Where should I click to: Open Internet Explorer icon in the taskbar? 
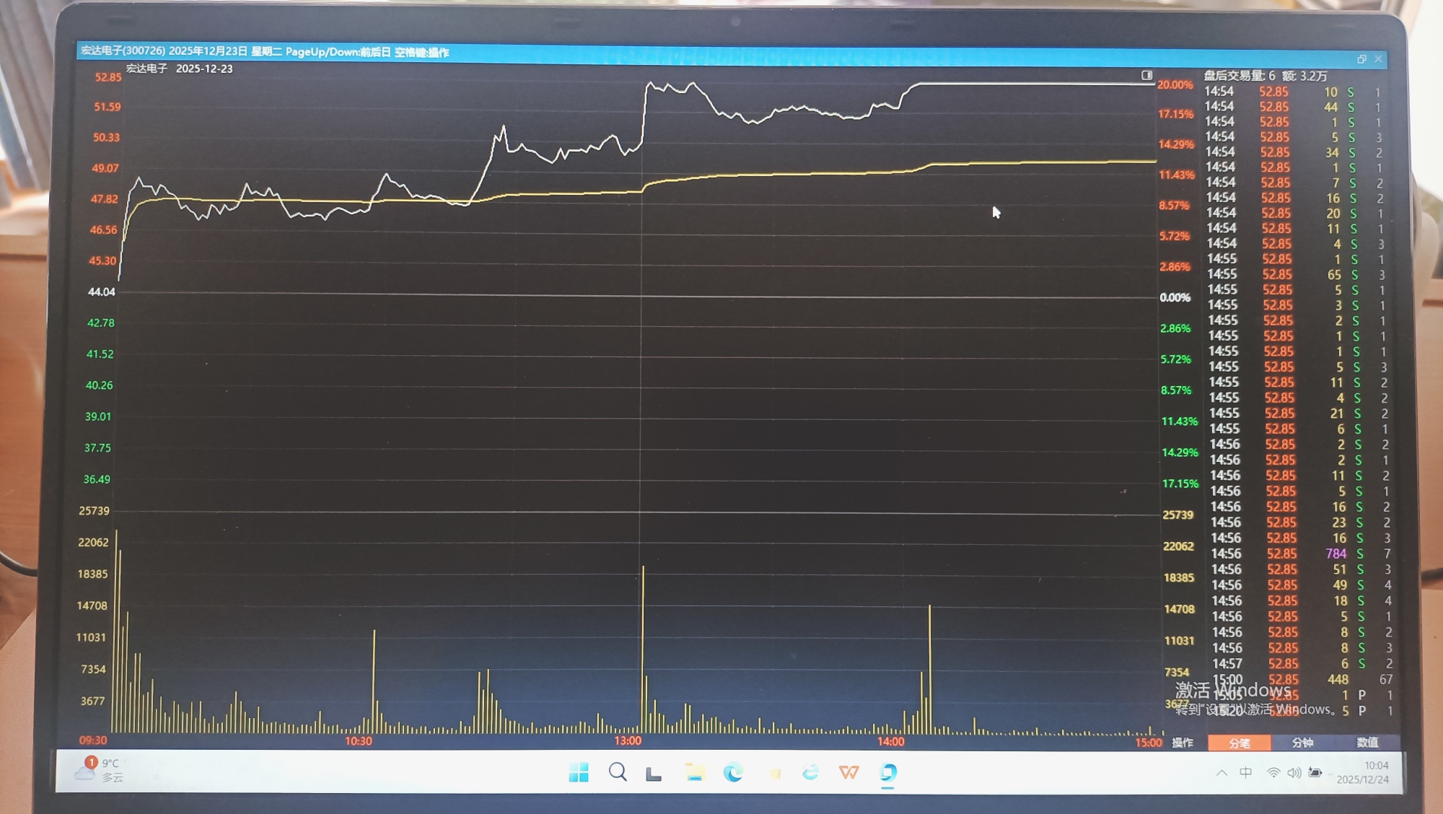coord(810,773)
